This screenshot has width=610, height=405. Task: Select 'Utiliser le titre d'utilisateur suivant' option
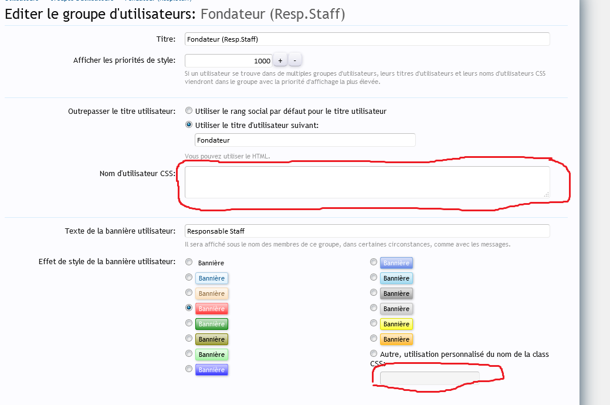(189, 124)
